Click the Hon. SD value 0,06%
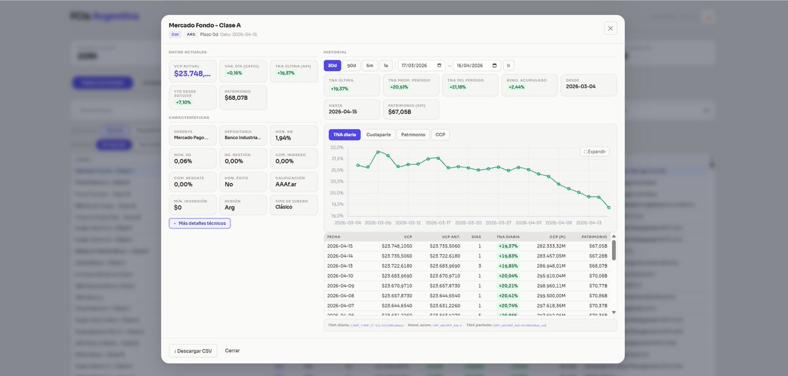Image resolution: width=788 pixels, height=376 pixels. 183,161
